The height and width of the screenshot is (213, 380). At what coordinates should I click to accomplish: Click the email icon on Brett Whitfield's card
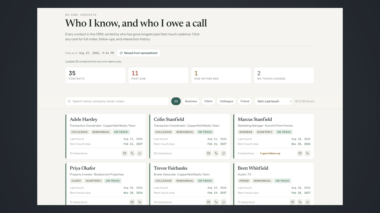[x=292, y=202]
